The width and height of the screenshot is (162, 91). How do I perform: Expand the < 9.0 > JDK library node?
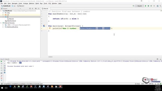pyautogui.click(x=3, y=25)
